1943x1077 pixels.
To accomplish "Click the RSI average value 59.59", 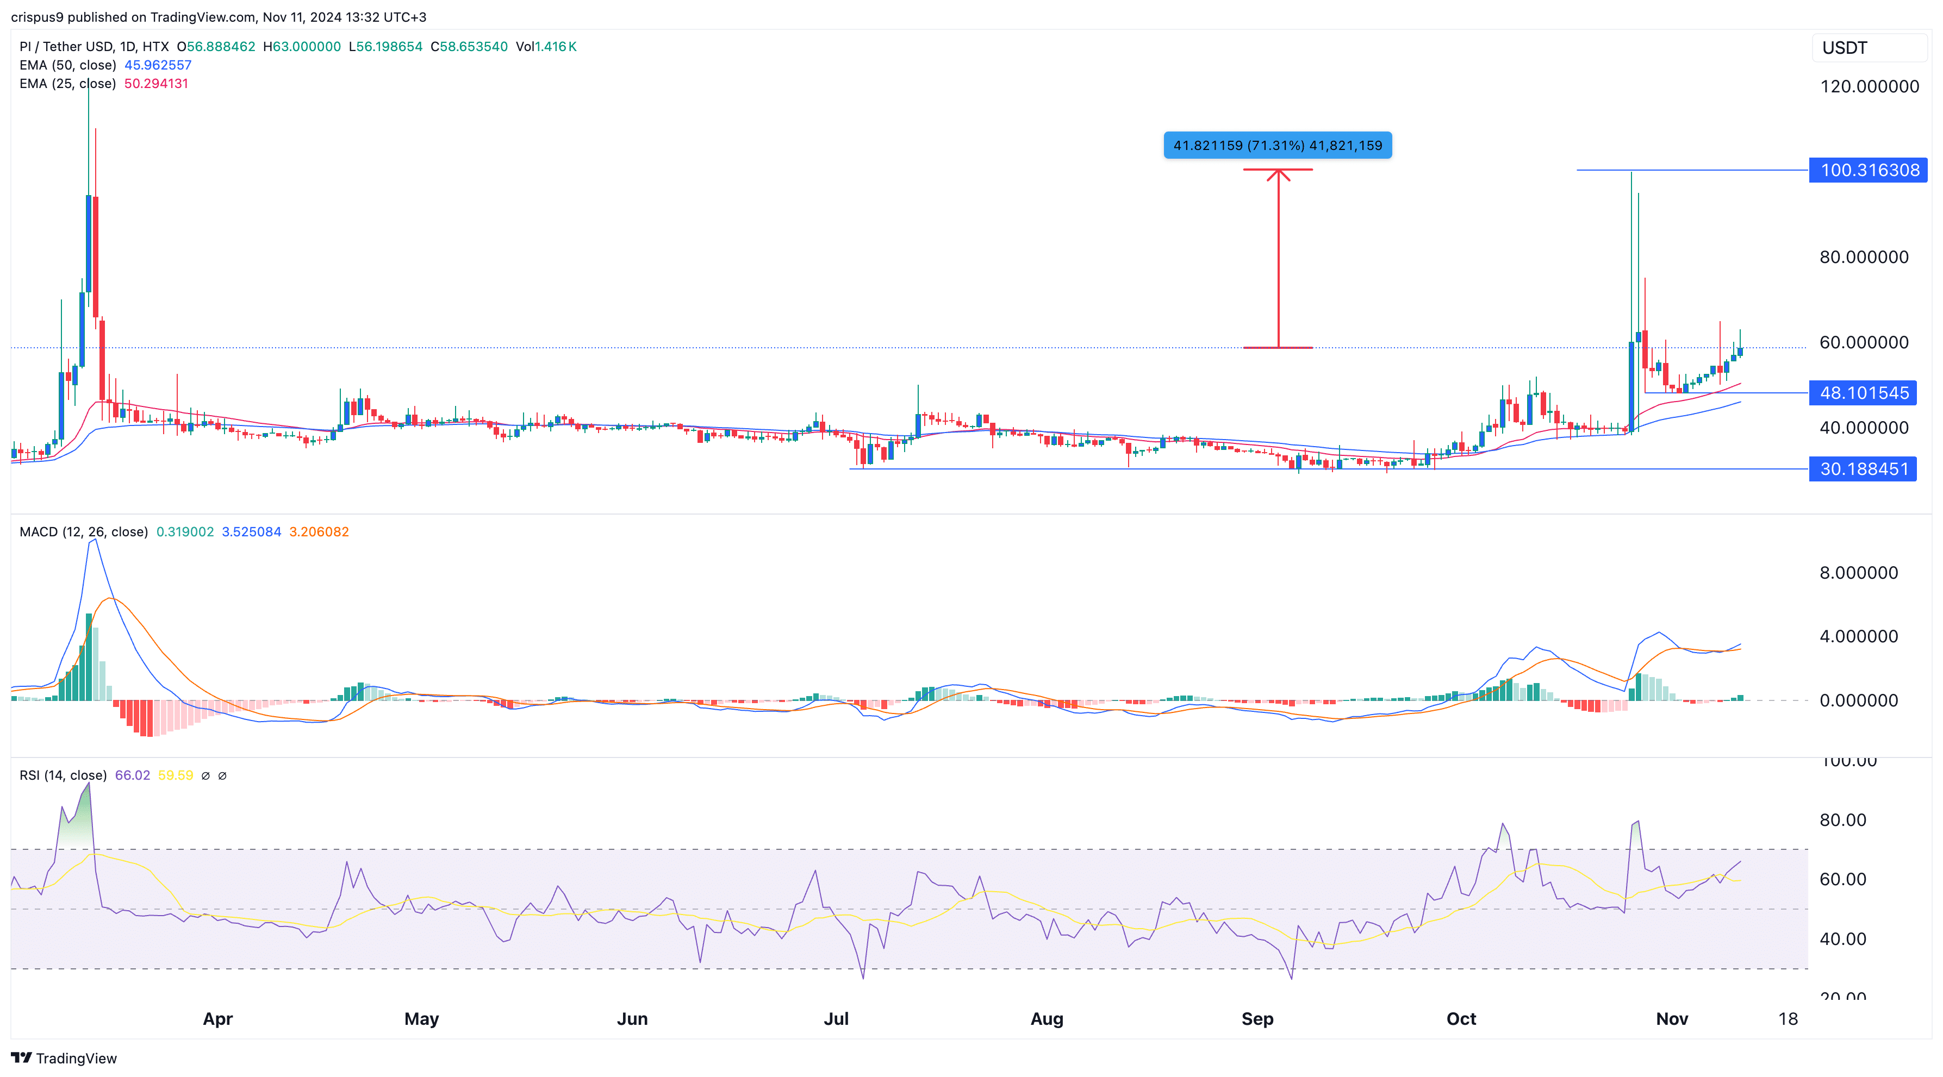I will coord(175,775).
